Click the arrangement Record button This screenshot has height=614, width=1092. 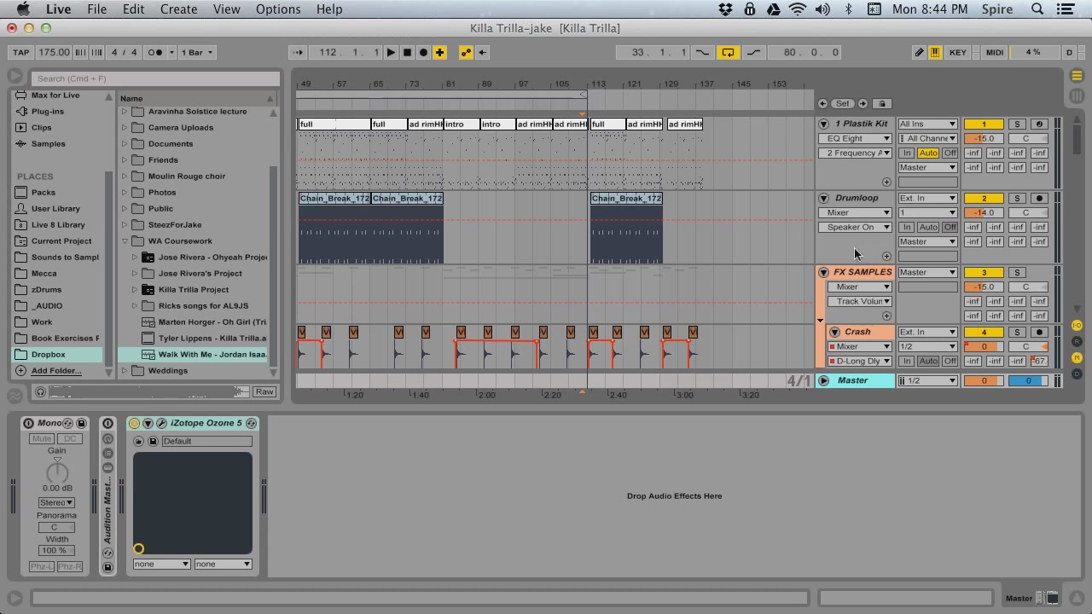423,52
